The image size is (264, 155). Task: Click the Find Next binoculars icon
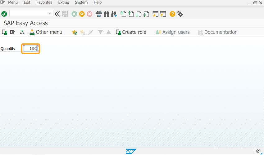tap(114, 14)
